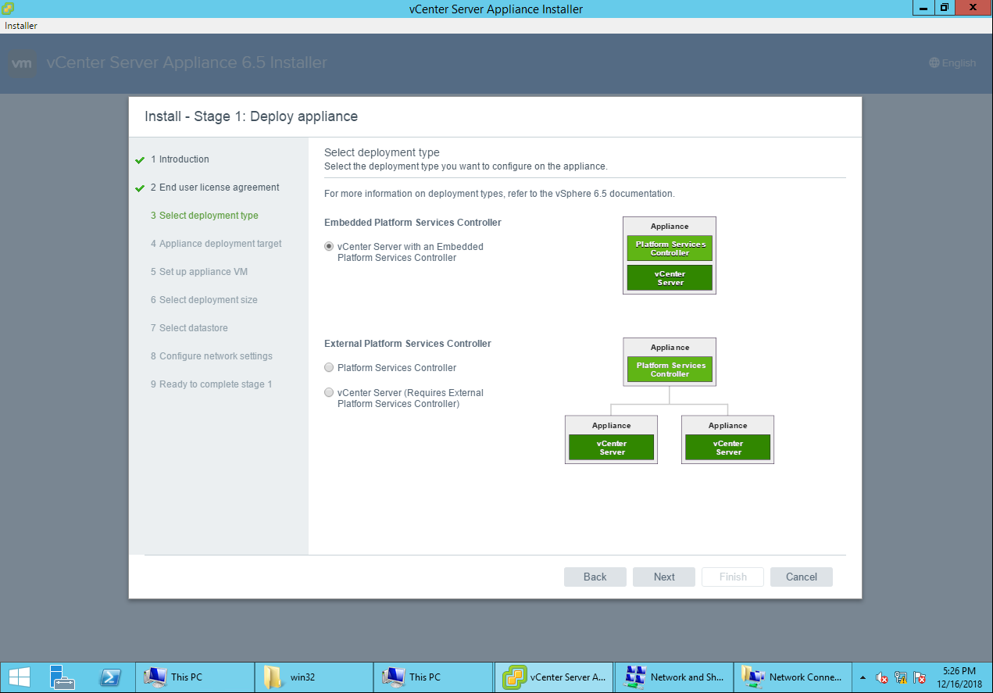Click step 9 Ready to complete stage 1

pos(211,384)
